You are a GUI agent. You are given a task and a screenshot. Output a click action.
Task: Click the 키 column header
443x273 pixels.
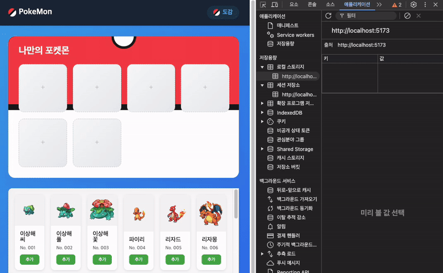click(350, 59)
